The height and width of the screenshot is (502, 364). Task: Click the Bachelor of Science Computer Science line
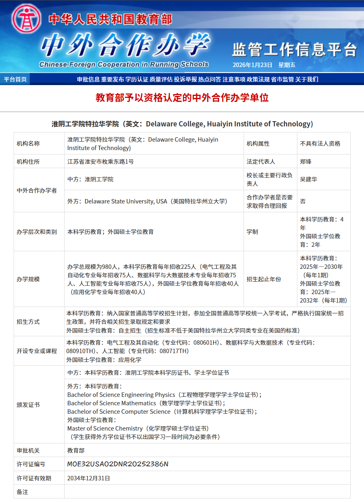[162, 412]
